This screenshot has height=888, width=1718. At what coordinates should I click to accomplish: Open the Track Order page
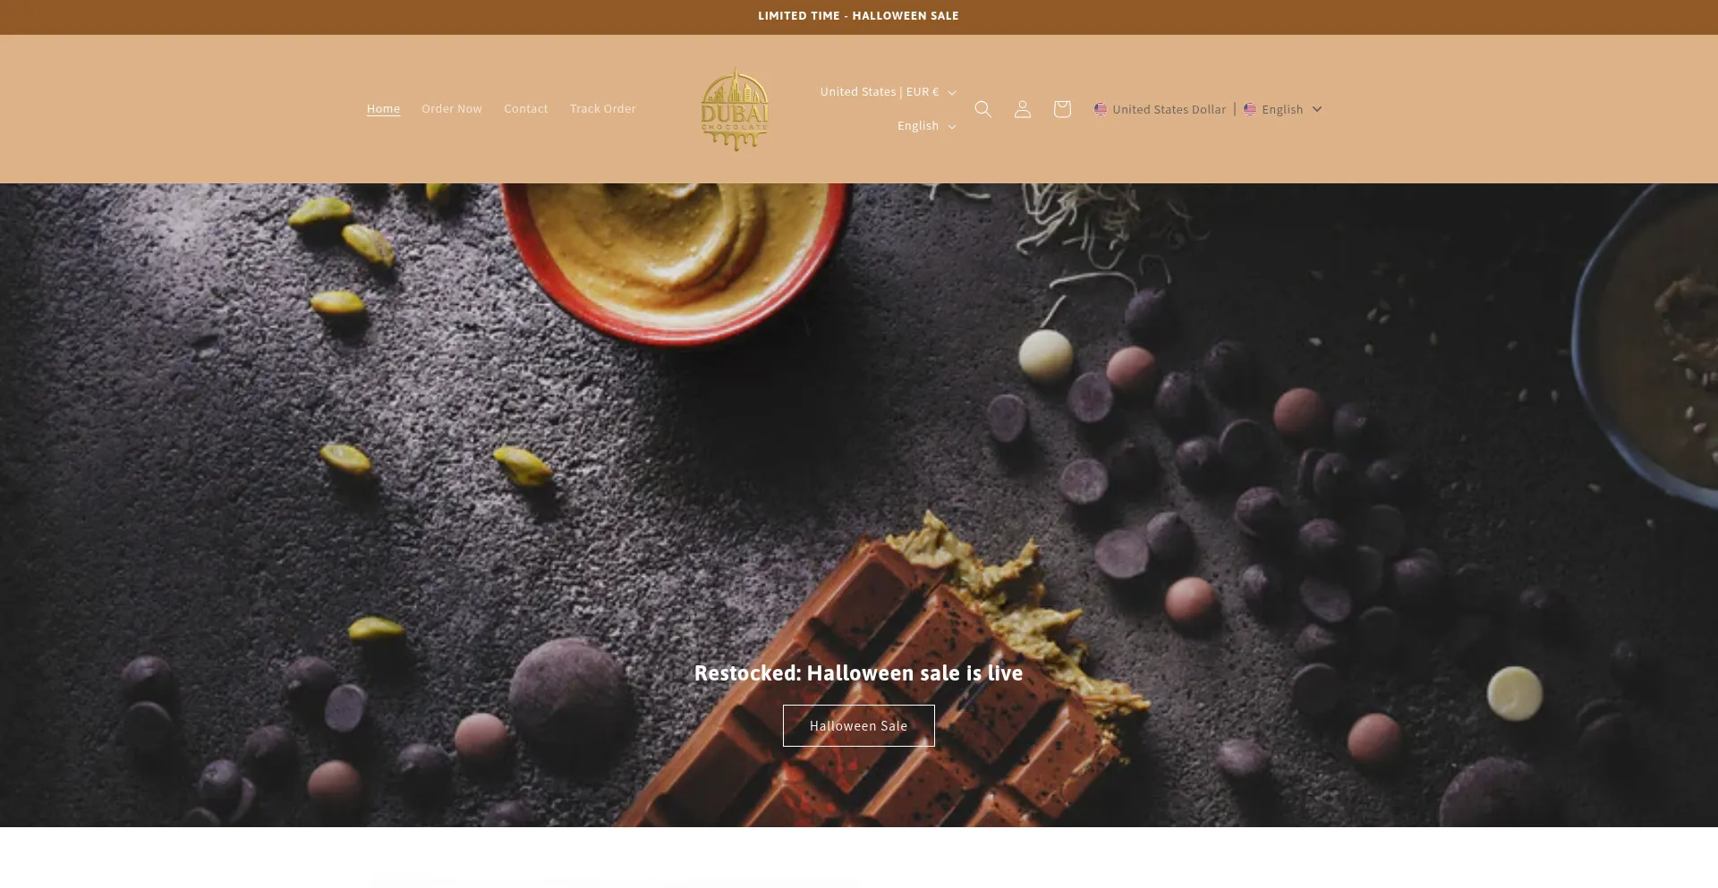[x=603, y=109]
